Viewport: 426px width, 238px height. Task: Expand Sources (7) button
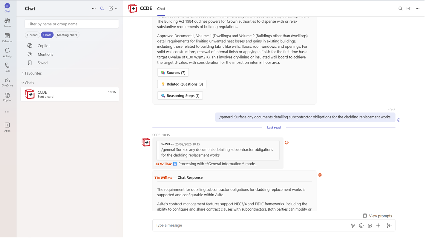tap(173, 73)
